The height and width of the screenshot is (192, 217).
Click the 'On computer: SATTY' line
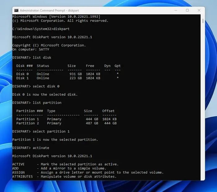pos(31,49)
